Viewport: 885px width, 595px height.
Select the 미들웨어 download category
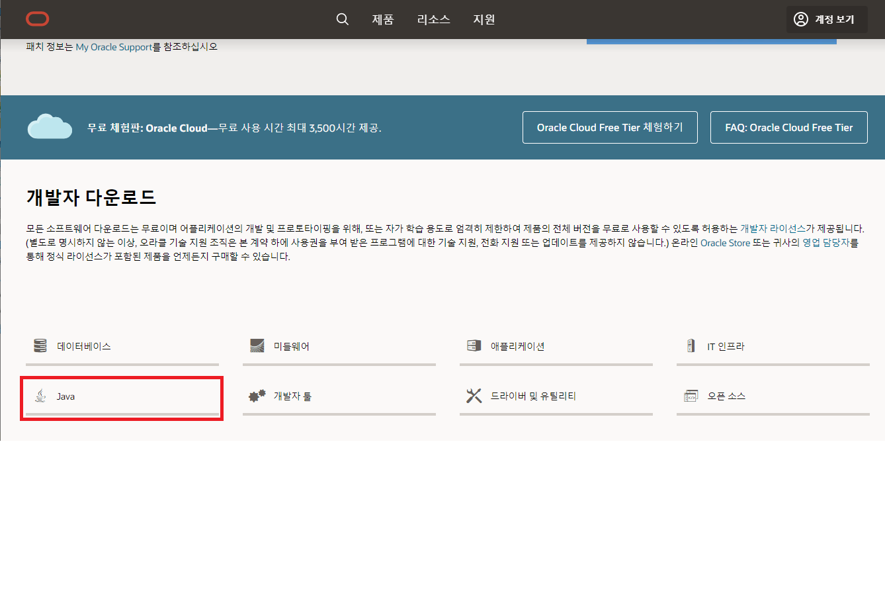point(339,349)
